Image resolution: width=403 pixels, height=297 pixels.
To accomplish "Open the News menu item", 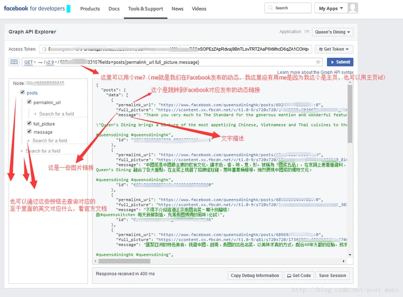I will click(178, 9).
